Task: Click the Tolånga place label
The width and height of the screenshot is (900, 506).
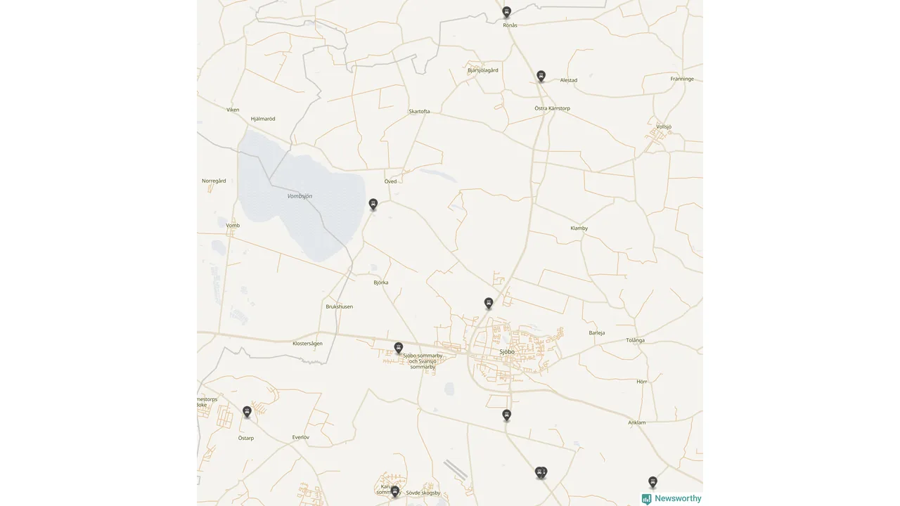Action: pos(635,340)
